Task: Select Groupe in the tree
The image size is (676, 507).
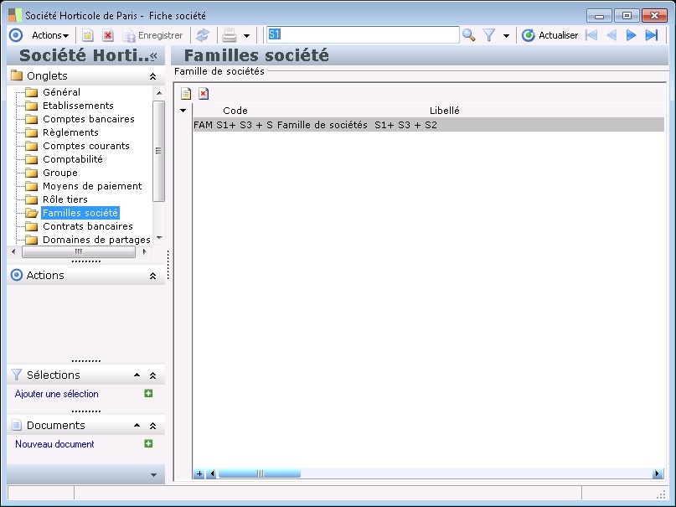Action: pyautogui.click(x=60, y=173)
